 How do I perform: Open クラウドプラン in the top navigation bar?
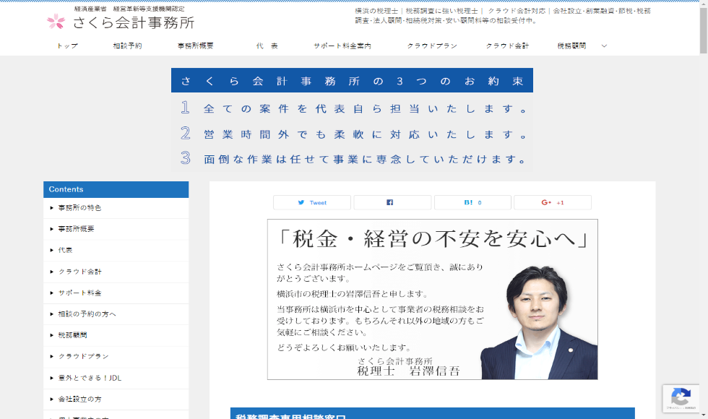[432, 46]
